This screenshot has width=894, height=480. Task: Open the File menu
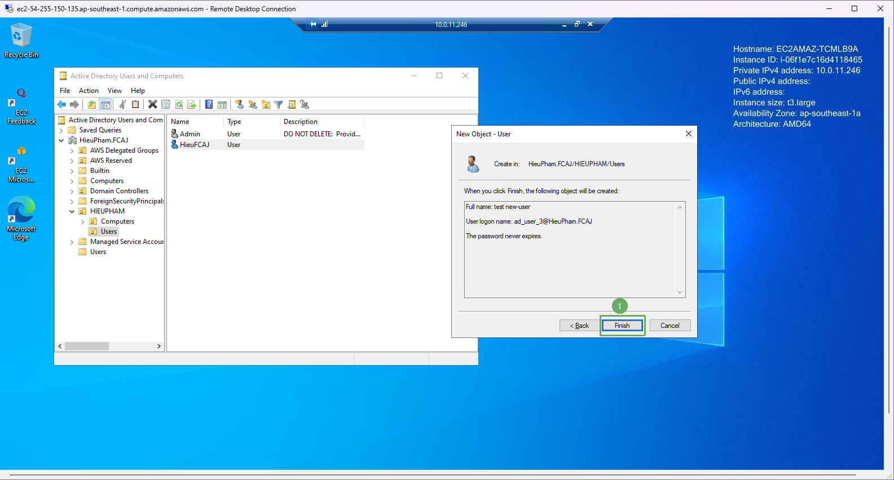65,91
